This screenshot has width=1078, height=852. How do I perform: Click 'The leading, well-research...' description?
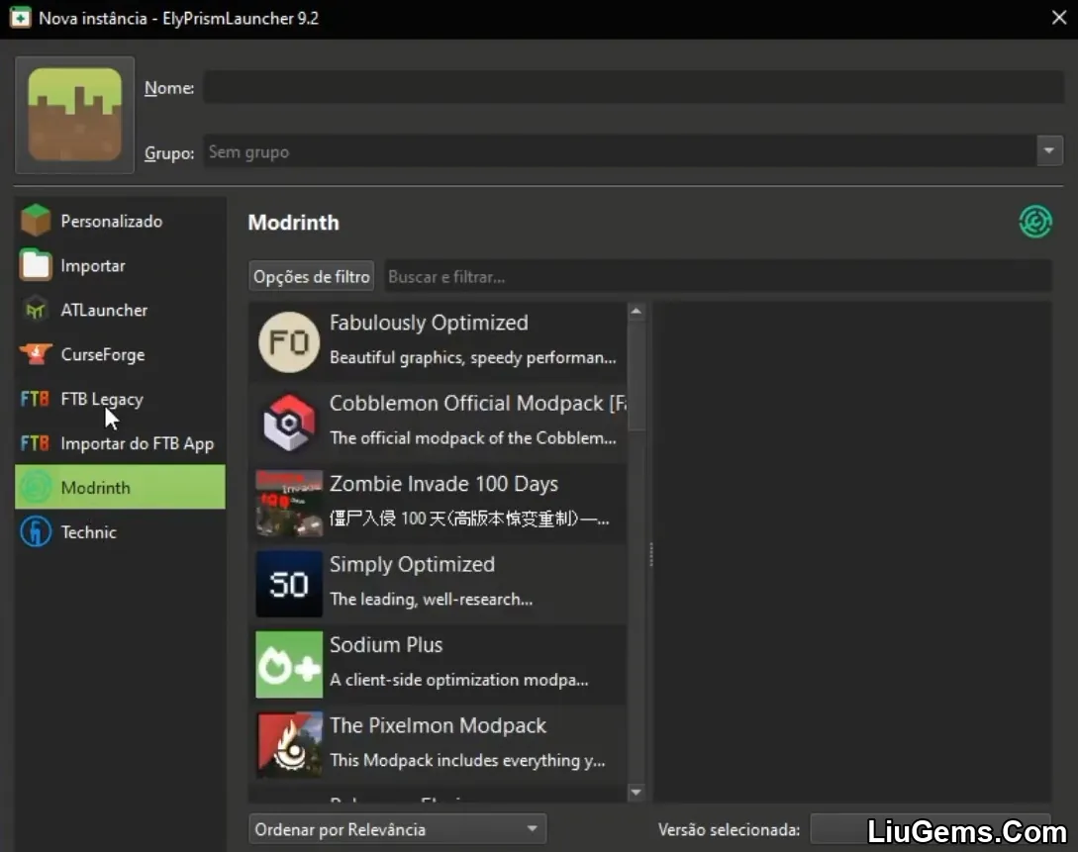point(431,599)
